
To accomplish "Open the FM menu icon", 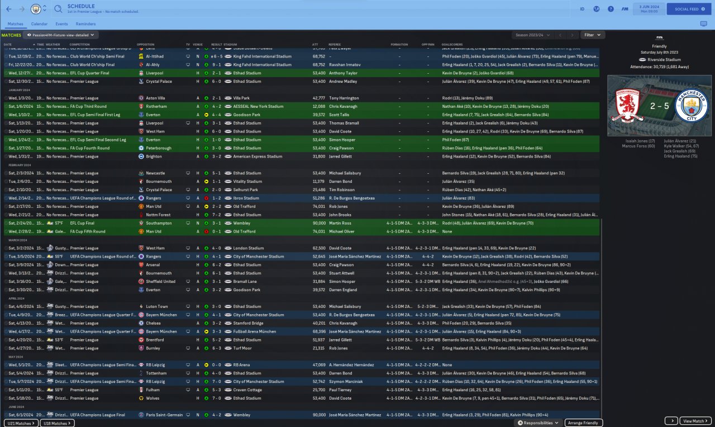I will click(625, 9).
